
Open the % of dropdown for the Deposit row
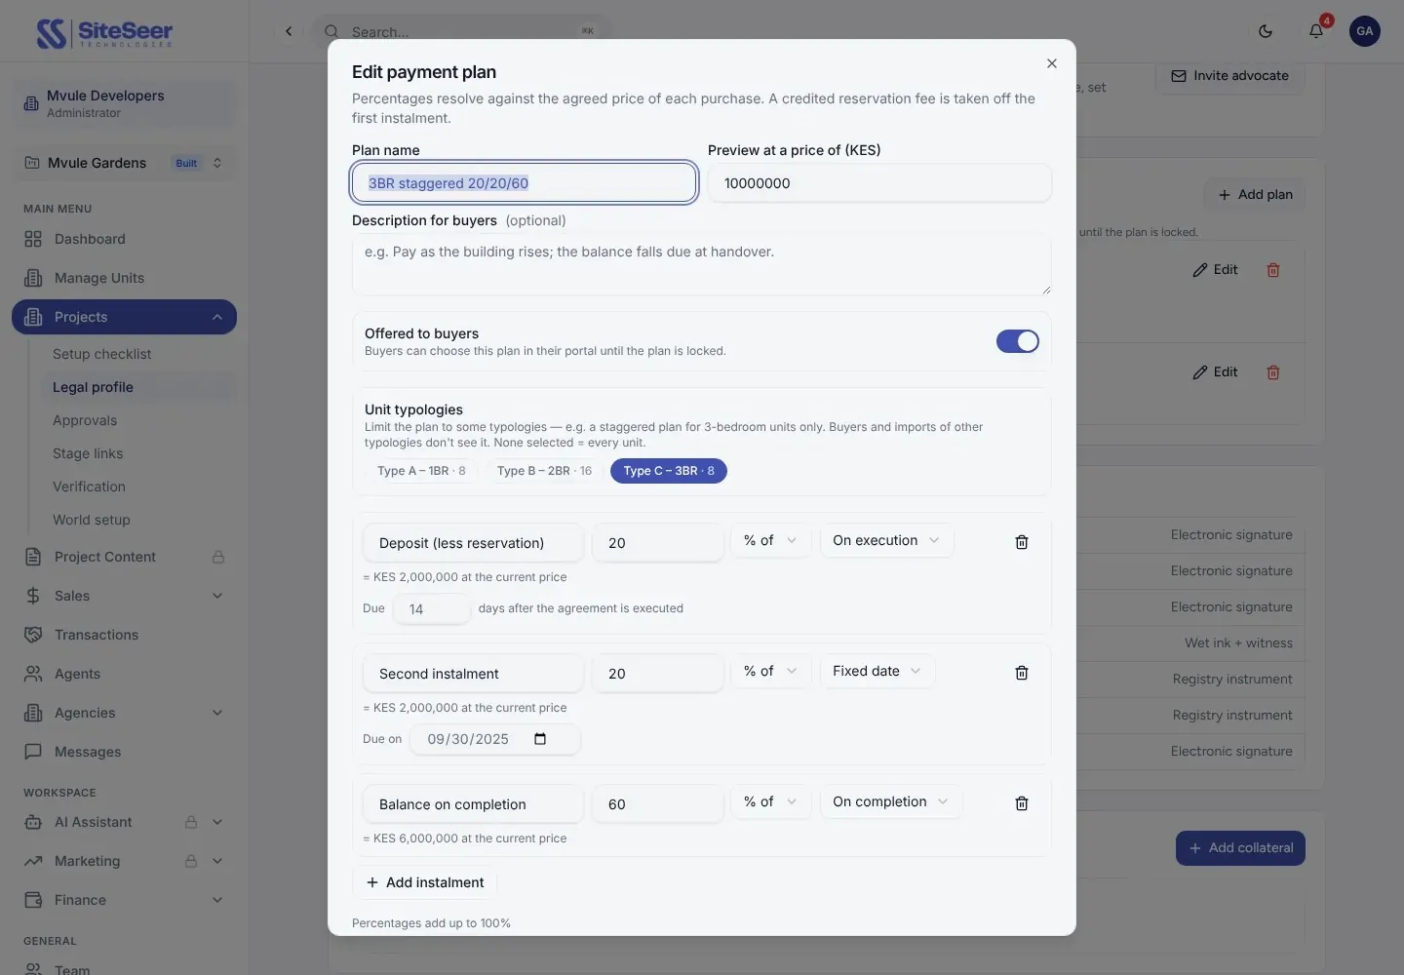click(770, 540)
